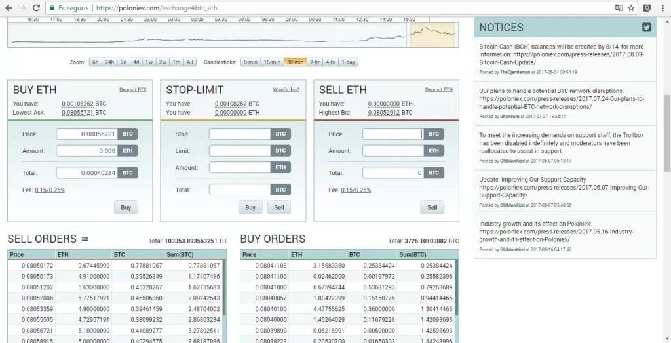Open Industry growth and its effect notice
Screen dimensions: 671x343
pyautogui.click(x=556, y=232)
